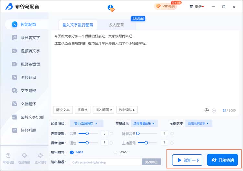This screenshot has height=171, width=243.
Task: Select MP3 output format
Action: pos(72,153)
